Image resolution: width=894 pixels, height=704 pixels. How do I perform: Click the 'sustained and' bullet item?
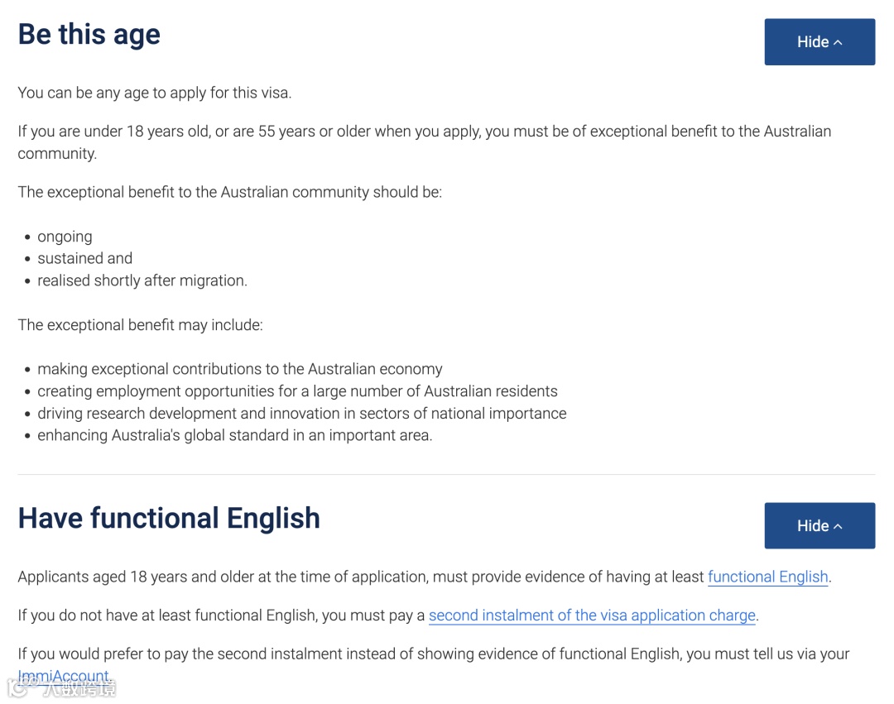tap(85, 258)
